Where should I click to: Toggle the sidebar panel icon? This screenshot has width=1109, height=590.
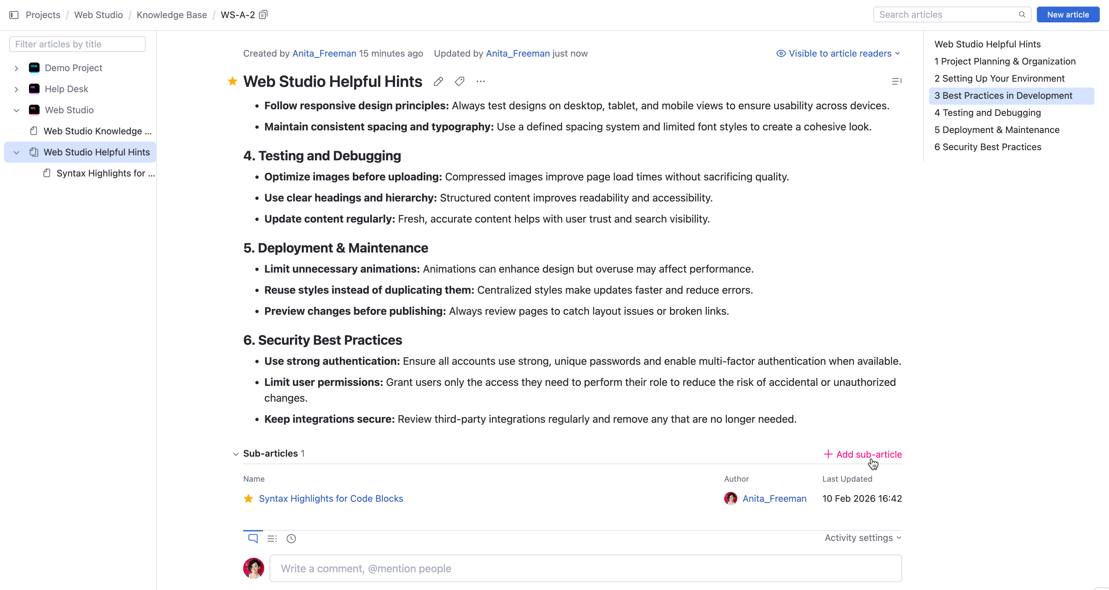click(x=14, y=15)
